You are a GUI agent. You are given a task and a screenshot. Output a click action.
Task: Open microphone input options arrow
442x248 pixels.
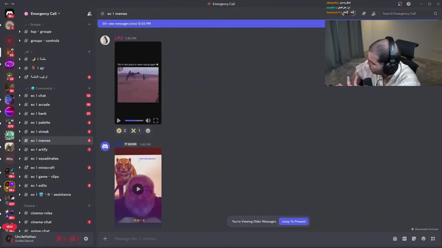[x=64, y=239]
